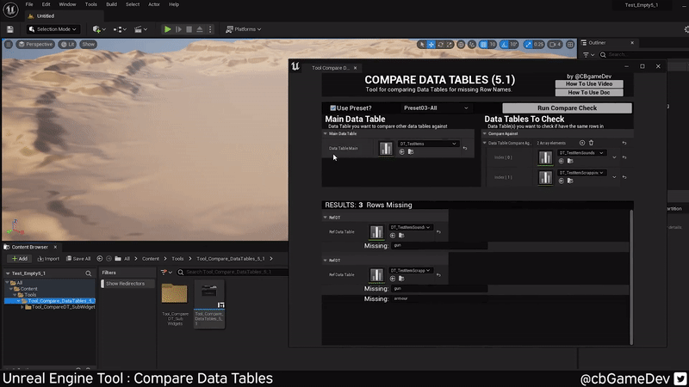
Task: Click the Content Browser filter icon
Action: pos(164,273)
